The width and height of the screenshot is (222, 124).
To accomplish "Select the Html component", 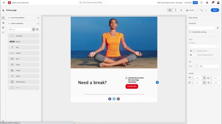I will pyautogui.click(x=23, y=59).
